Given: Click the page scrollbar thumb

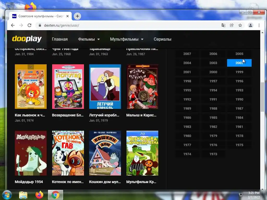Looking at the screenshot, I should (x=262, y=97).
